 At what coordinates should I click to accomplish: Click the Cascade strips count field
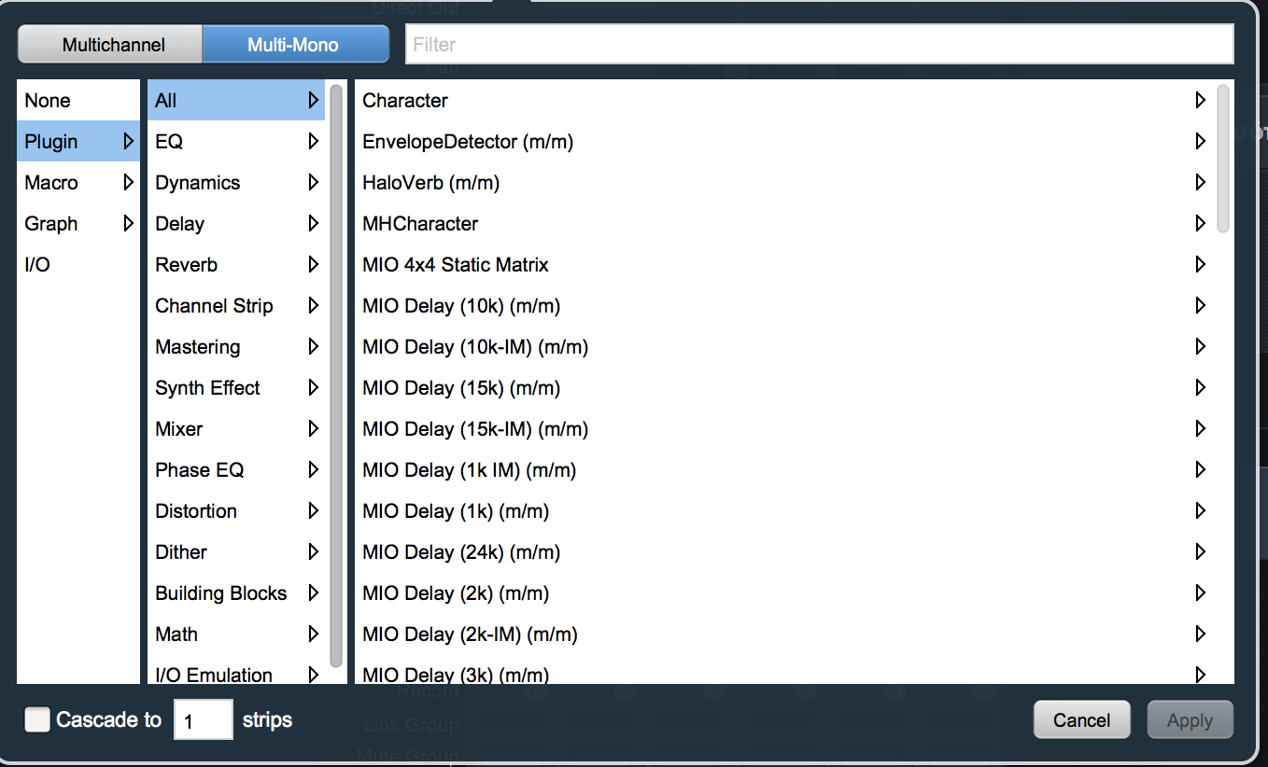pos(203,720)
